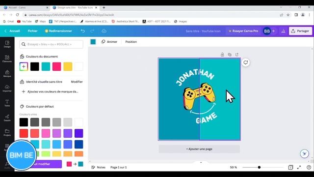Open the Chrome three-dot menu
The height and width of the screenshot is (177, 314).
click(x=310, y=15)
